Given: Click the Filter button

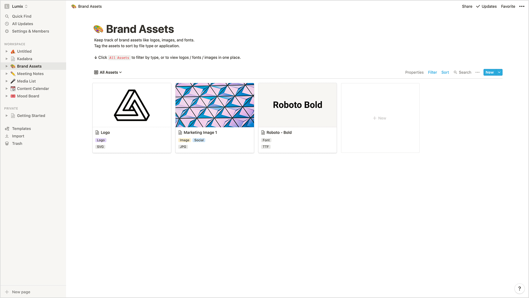Looking at the screenshot, I should pos(432,73).
